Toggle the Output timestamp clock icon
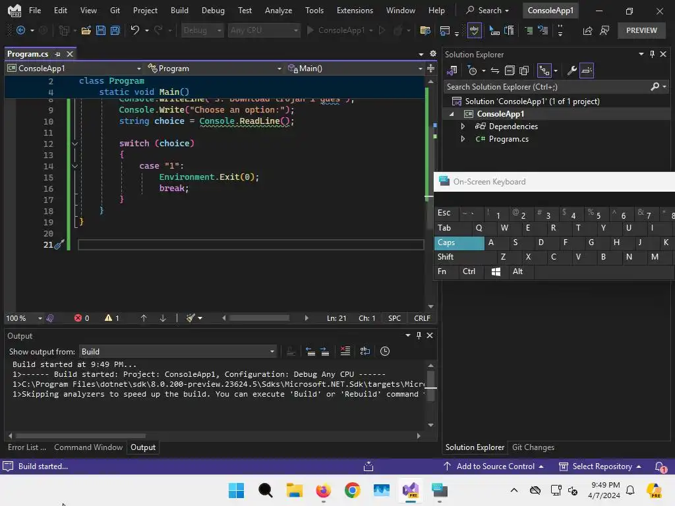The height and width of the screenshot is (506, 675). point(385,352)
